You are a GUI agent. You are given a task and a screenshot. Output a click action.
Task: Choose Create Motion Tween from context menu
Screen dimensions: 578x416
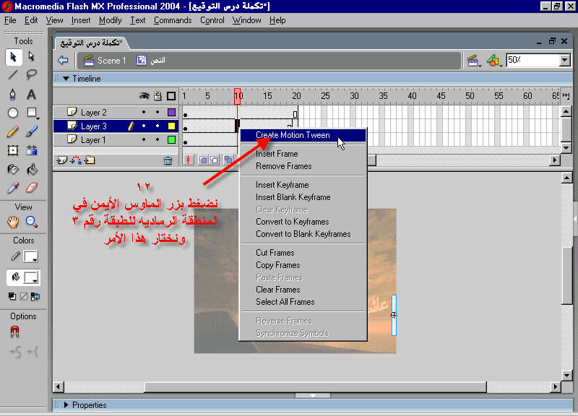pos(303,135)
